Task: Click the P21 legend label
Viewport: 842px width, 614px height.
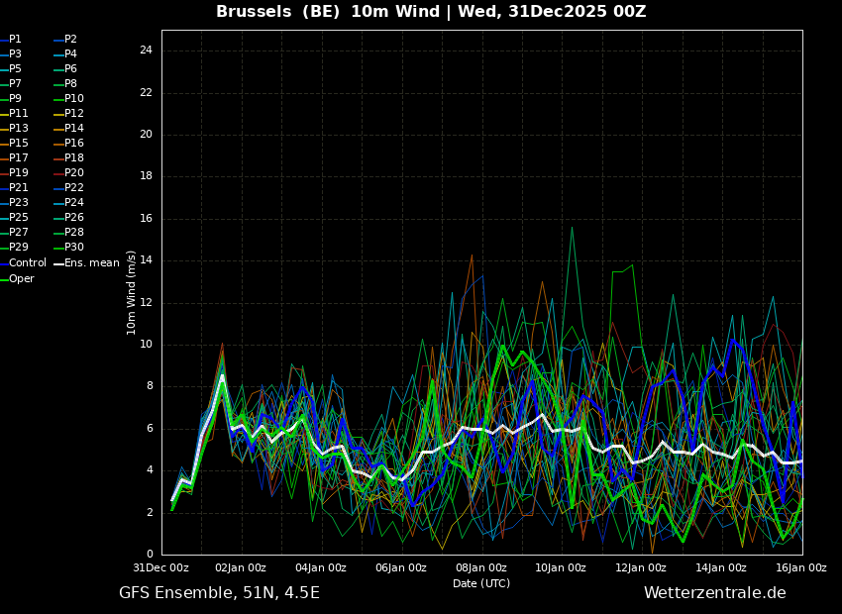Action: [18, 188]
